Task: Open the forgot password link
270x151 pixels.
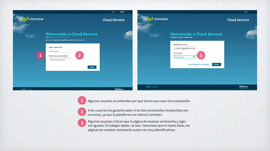Action: click(199, 64)
